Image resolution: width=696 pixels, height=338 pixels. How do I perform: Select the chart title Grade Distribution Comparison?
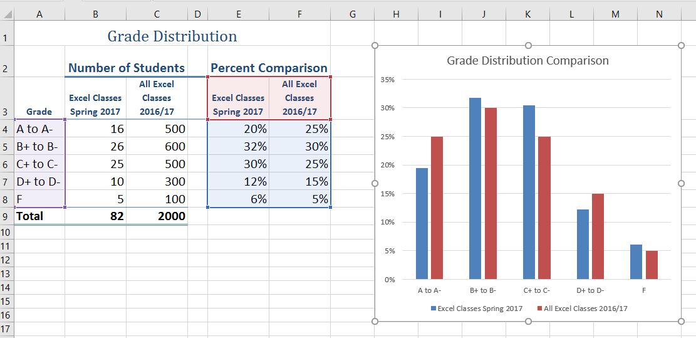pyautogui.click(x=527, y=60)
